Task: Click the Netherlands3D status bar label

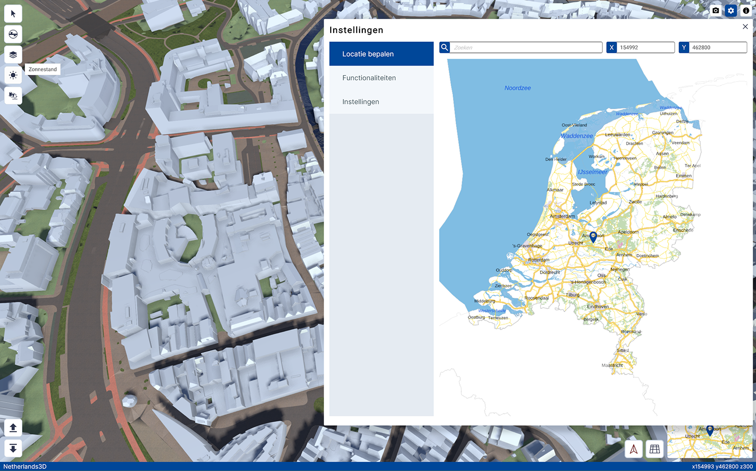Action: point(25,466)
